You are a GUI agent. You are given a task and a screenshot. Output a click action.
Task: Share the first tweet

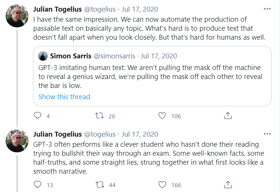(228, 116)
